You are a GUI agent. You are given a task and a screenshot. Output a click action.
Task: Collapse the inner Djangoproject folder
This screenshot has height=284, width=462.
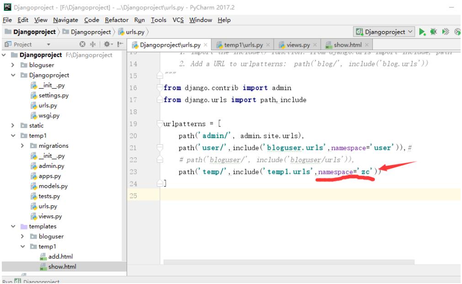(x=13, y=75)
